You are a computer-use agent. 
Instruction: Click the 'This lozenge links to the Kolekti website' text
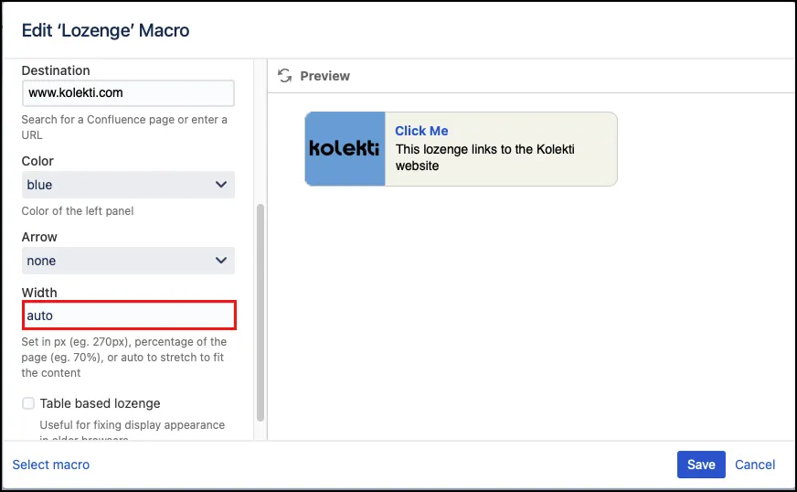coord(485,157)
